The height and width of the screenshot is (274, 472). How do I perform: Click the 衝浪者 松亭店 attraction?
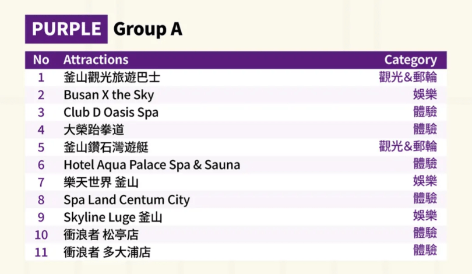(x=101, y=235)
